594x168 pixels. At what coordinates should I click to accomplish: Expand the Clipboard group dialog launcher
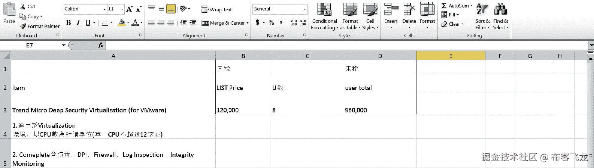[58, 35]
